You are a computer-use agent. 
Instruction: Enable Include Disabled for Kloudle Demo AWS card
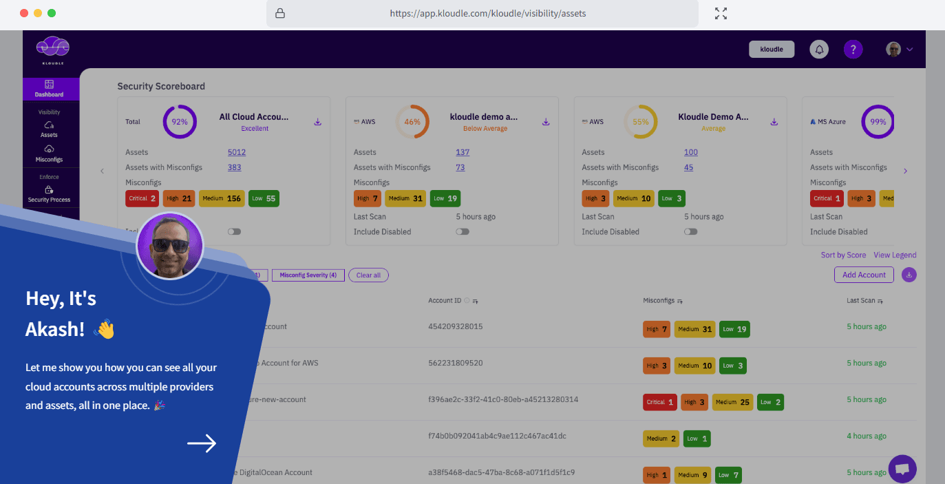(690, 231)
